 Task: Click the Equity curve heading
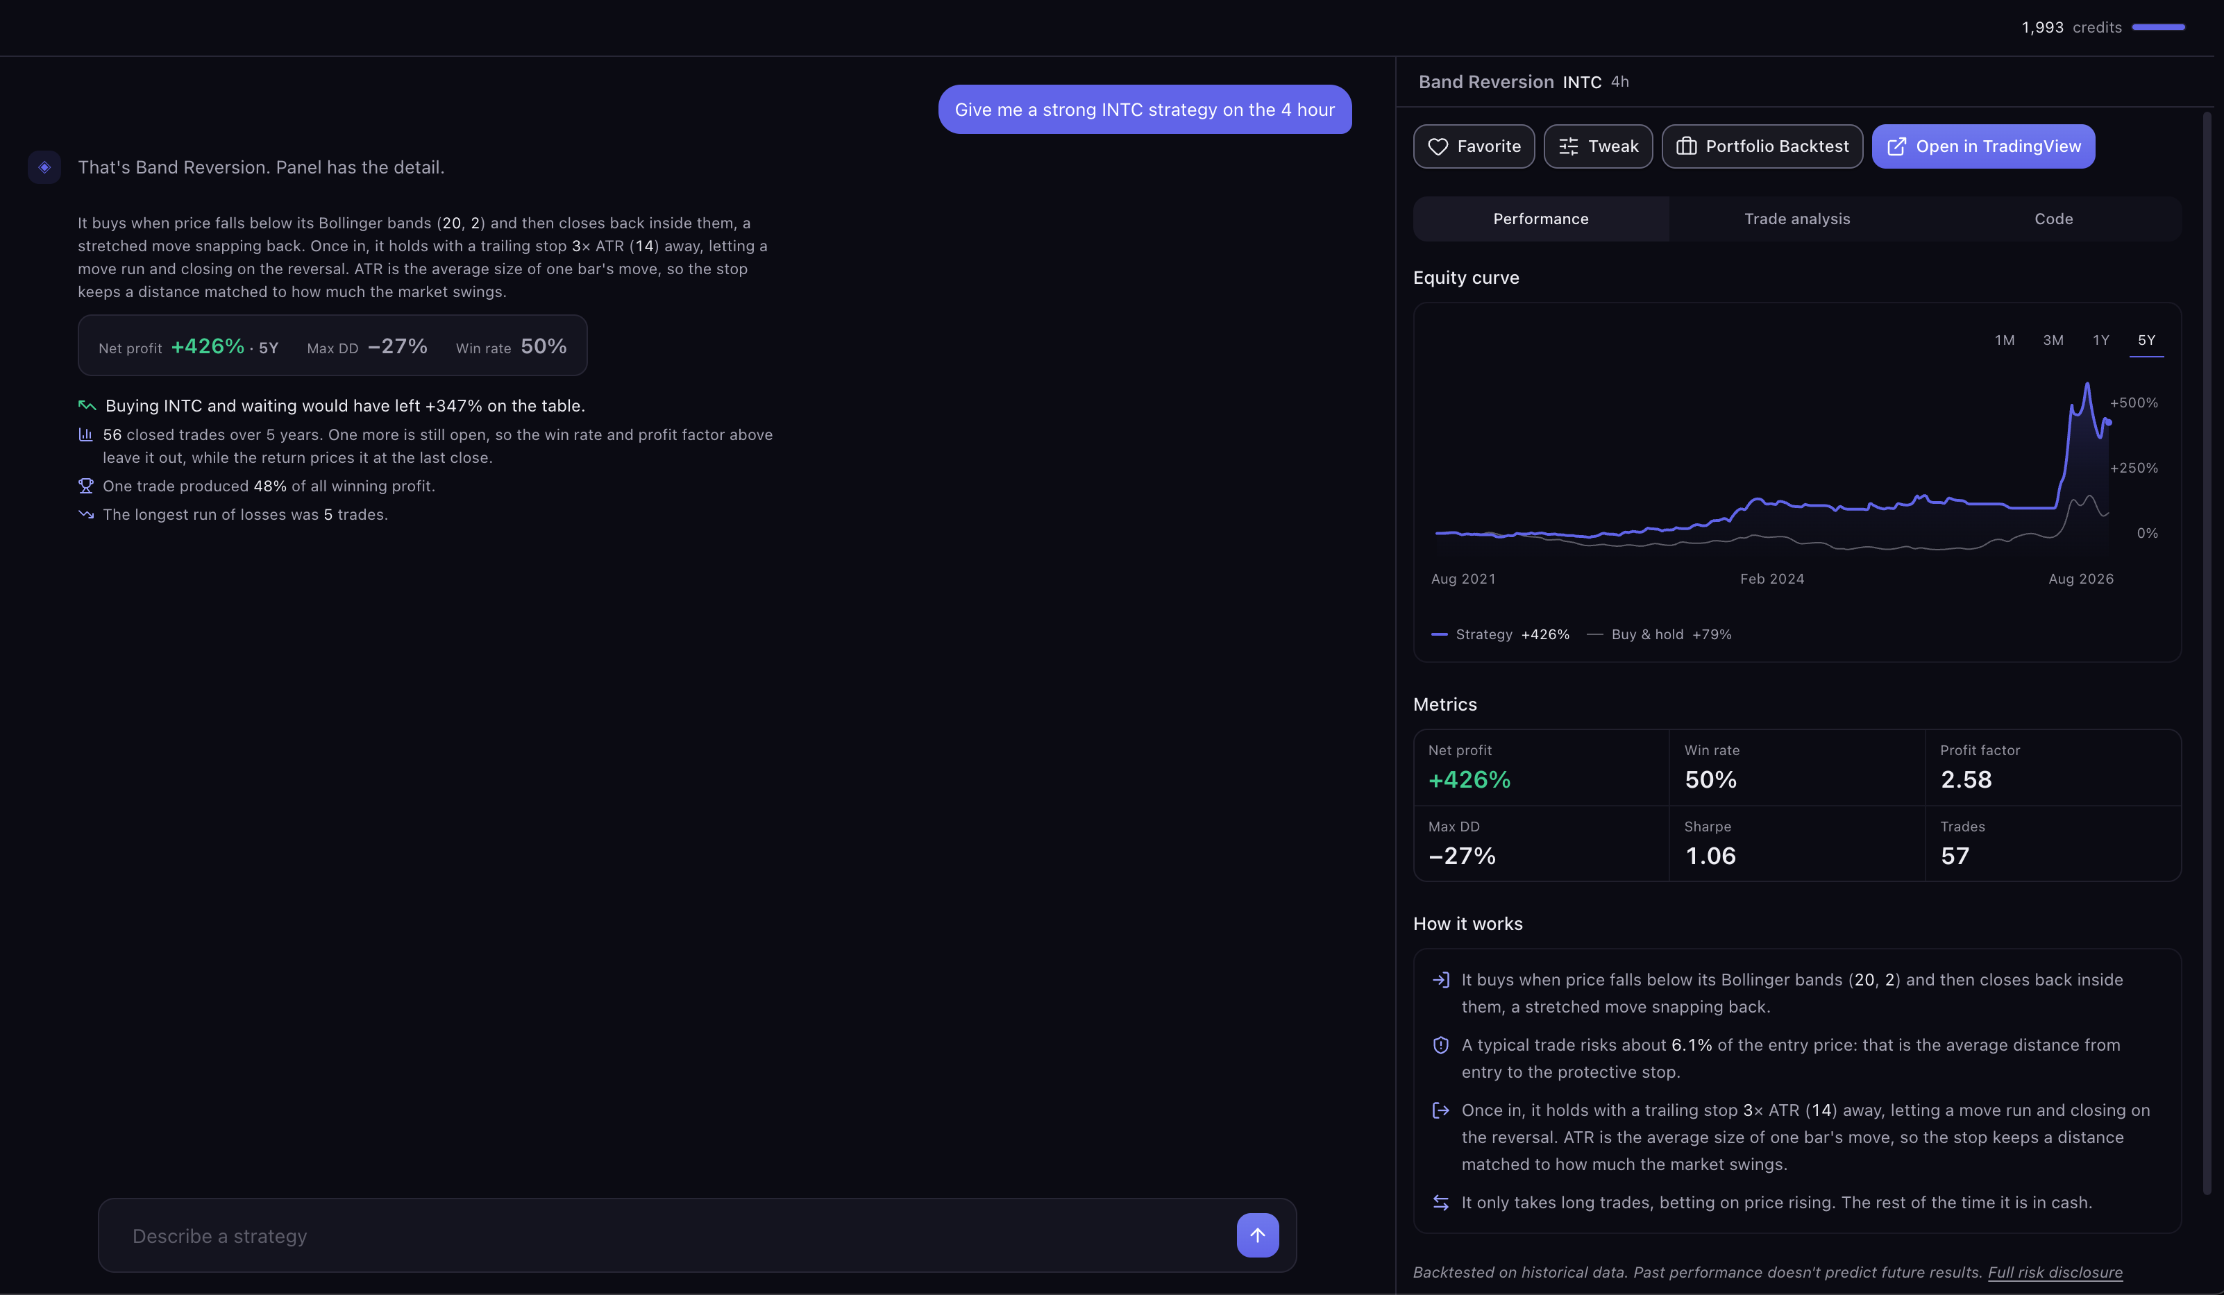pyautogui.click(x=1466, y=278)
